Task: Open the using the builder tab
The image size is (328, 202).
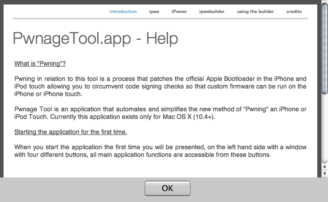Action: coord(255,12)
